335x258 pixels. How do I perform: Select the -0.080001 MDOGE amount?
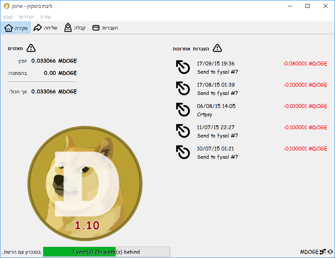coord(305,63)
